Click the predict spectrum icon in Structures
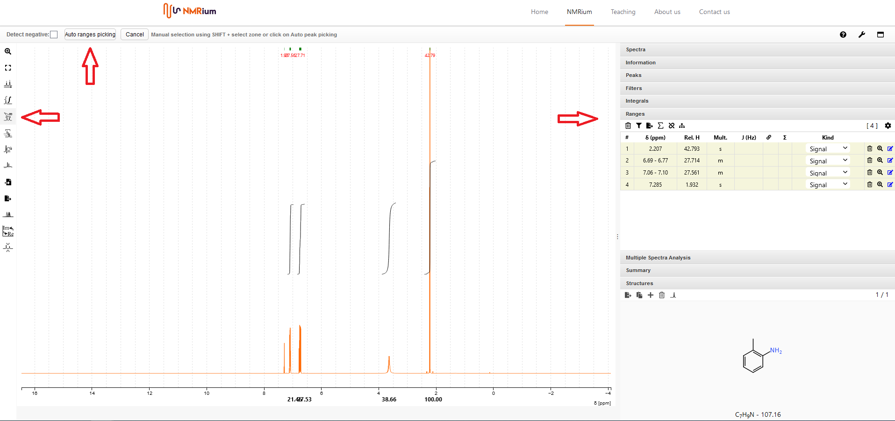The width and height of the screenshot is (895, 421). (673, 295)
